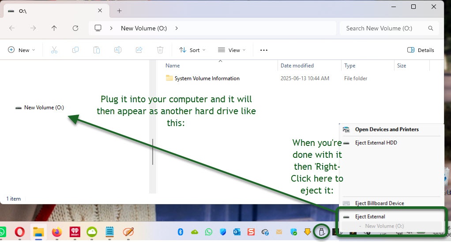The image size is (451, 242).
Task: Go forward with the right arrow
Action: pyautogui.click(x=33, y=28)
